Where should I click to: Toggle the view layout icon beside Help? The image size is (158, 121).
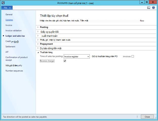[149, 8]
